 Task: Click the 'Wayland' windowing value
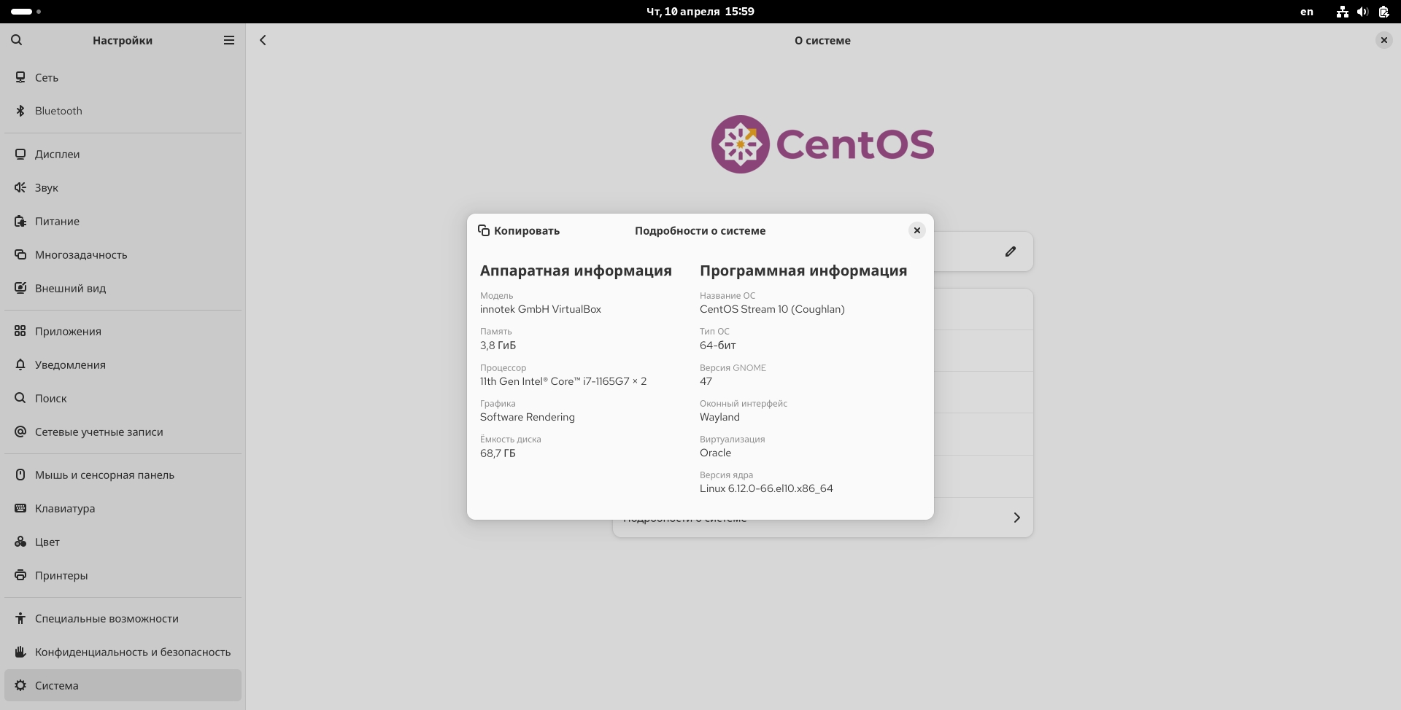tap(719, 417)
